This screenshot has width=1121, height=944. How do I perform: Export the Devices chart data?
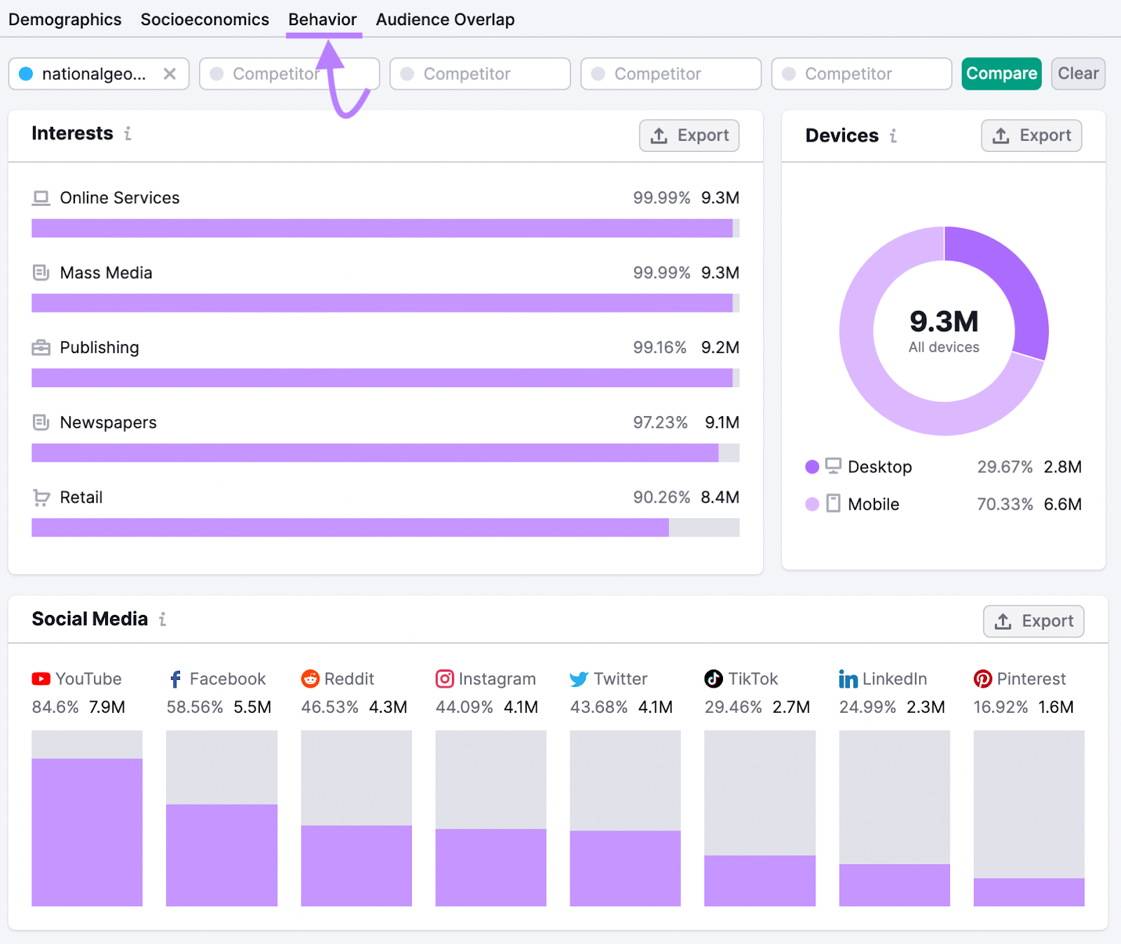(1031, 135)
